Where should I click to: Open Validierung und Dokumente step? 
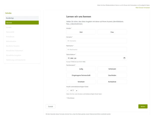tap(22, 60)
